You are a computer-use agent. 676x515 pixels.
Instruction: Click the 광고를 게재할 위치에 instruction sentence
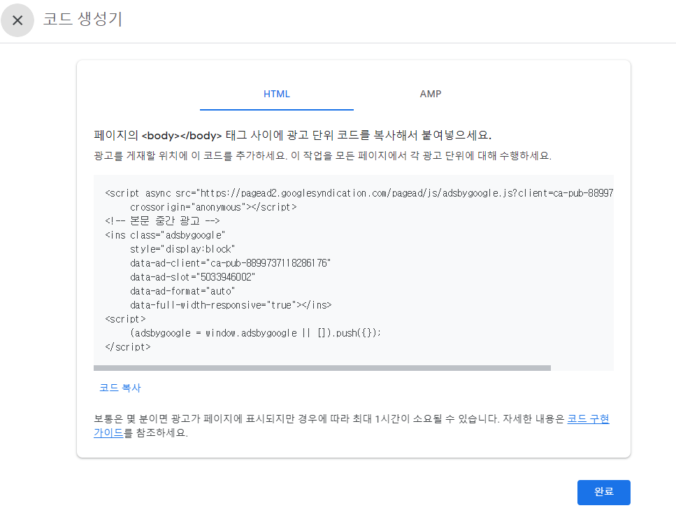tap(322, 155)
